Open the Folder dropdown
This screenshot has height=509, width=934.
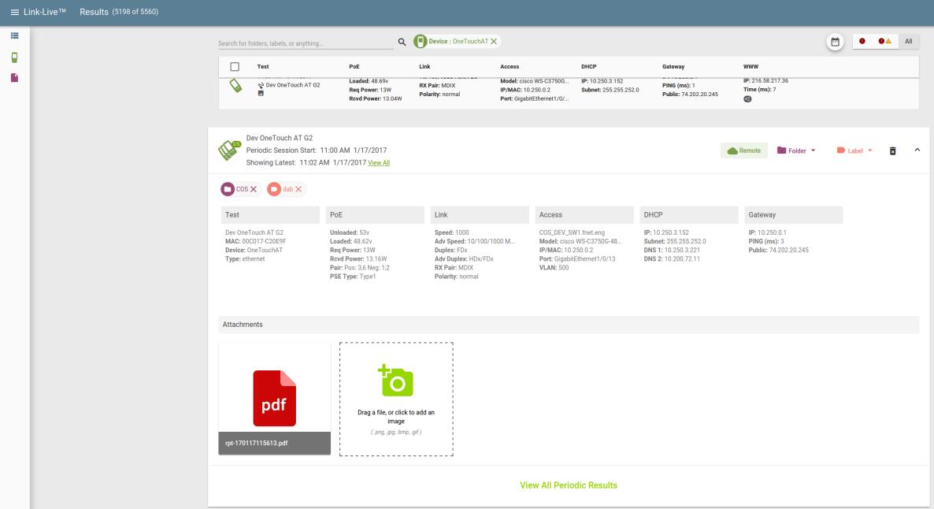click(x=796, y=150)
